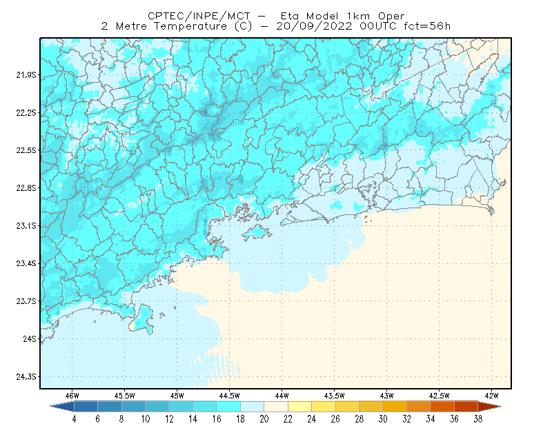Click the "24.3S" latitude label
Screen dimensions: 552x426
click(x=26, y=377)
